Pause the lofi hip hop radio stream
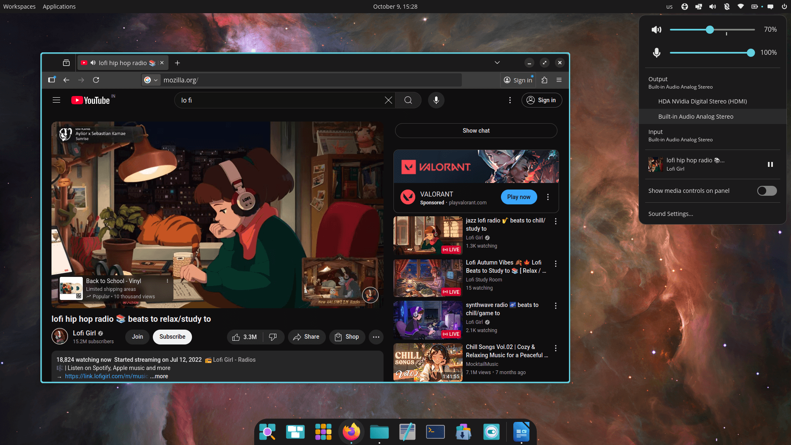 point(770,164)
